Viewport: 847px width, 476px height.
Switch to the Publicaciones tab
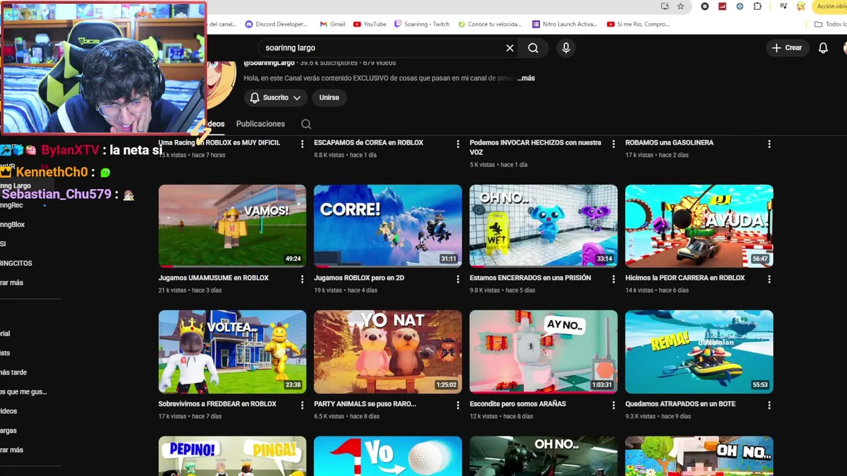pyautogui.click(x=260, y=124)
